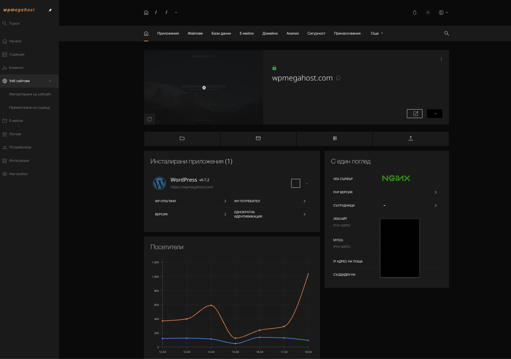Open Е-мейли in the sidebar
Image resolution: width=511 pixels, height=359 pixels.
[x=29, y=121]
